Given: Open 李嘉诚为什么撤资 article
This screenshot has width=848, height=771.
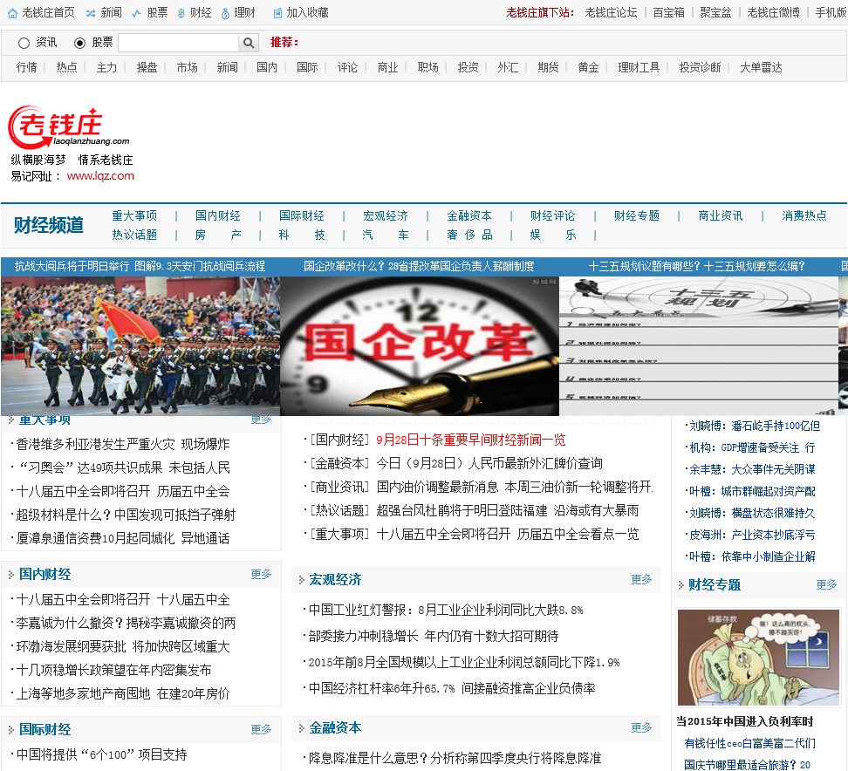Looking at the screenshot, I should point(126,624).
